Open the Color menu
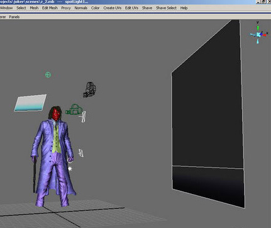Screen dimensions: 271x228 click(x=95, y=8)
